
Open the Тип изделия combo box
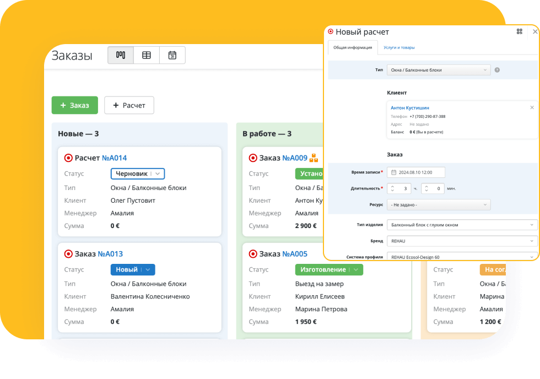pos(461,225)
